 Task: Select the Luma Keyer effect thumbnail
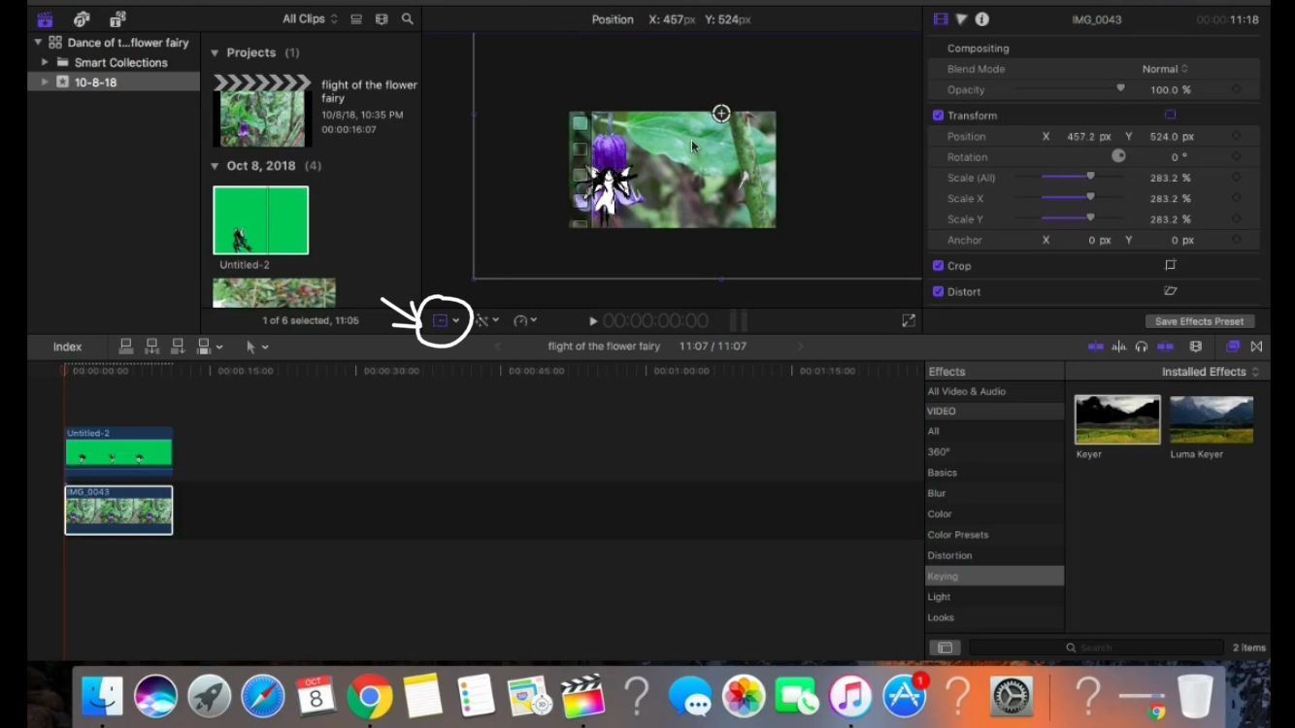[1211, 418]
